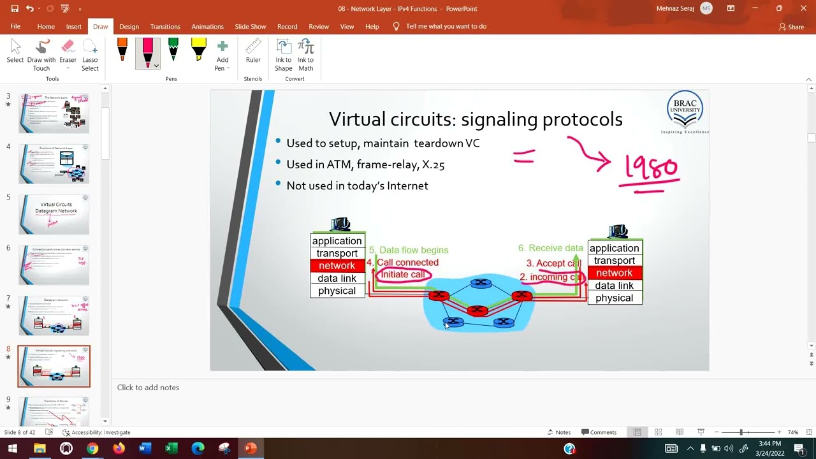816x459 pixels.
Task: Launch Google Chrome from taskbar
Action: point(92,449)
